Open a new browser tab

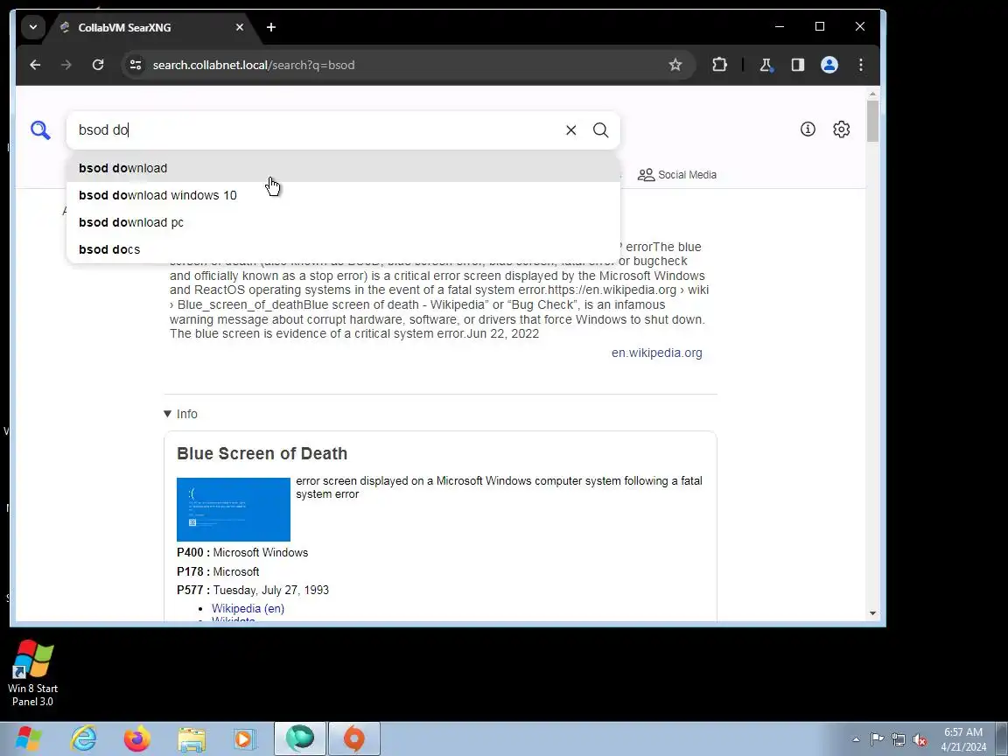[271, 27]
